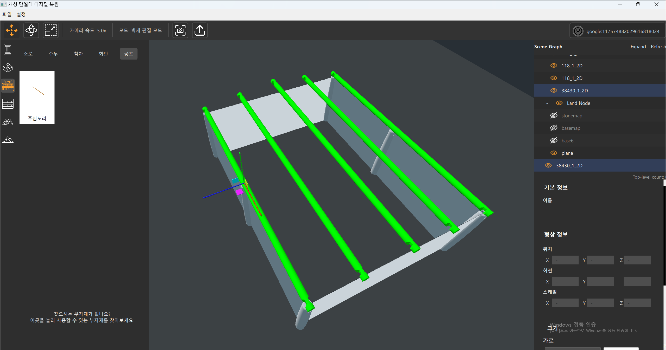Click the export upload icon
This screenshot has height=350, width=666.
coord(200,30)
